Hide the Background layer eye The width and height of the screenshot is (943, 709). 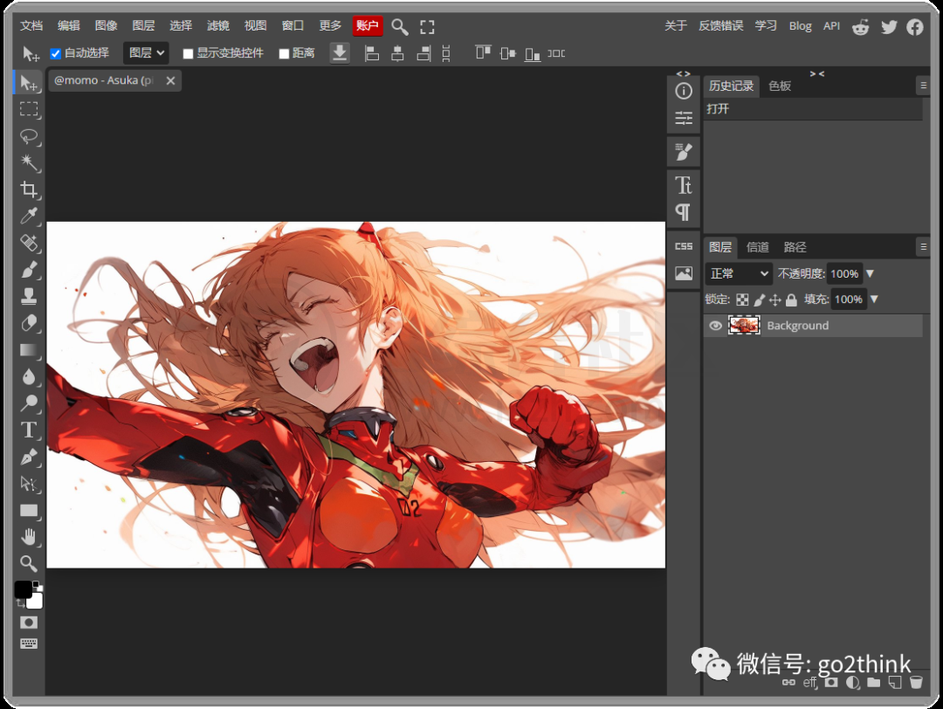[x=715, y=326]
